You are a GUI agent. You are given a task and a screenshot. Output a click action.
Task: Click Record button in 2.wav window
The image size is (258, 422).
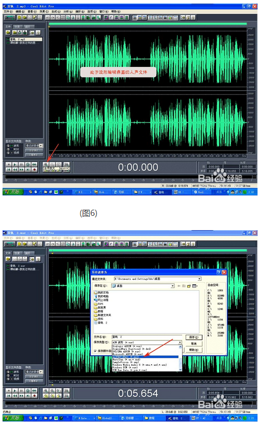[x=34, y=396]
